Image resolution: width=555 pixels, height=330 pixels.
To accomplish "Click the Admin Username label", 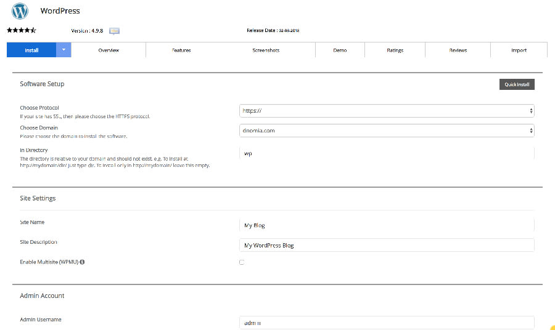I will (41, 320).
